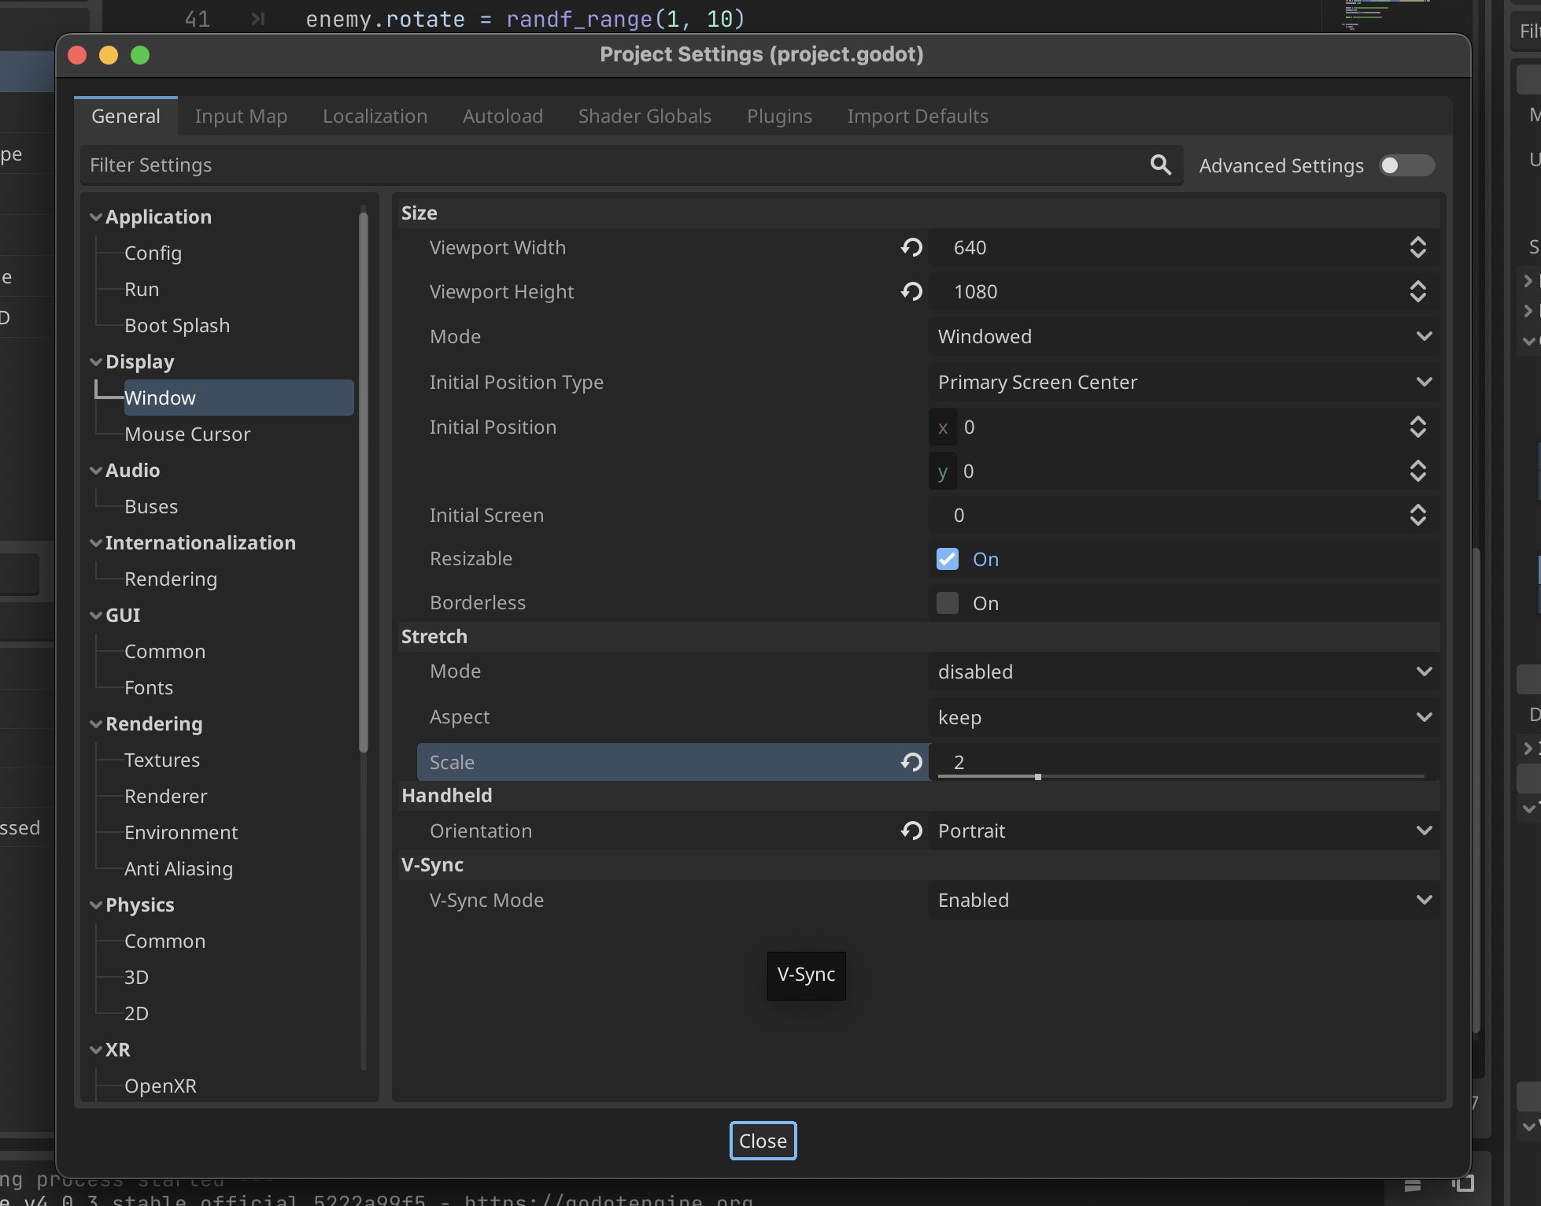Click the search magnifier icon

point(1161,165)
